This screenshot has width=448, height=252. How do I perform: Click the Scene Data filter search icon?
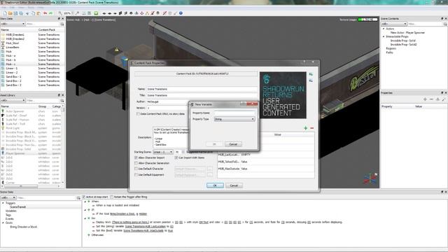tap(78, 197)
